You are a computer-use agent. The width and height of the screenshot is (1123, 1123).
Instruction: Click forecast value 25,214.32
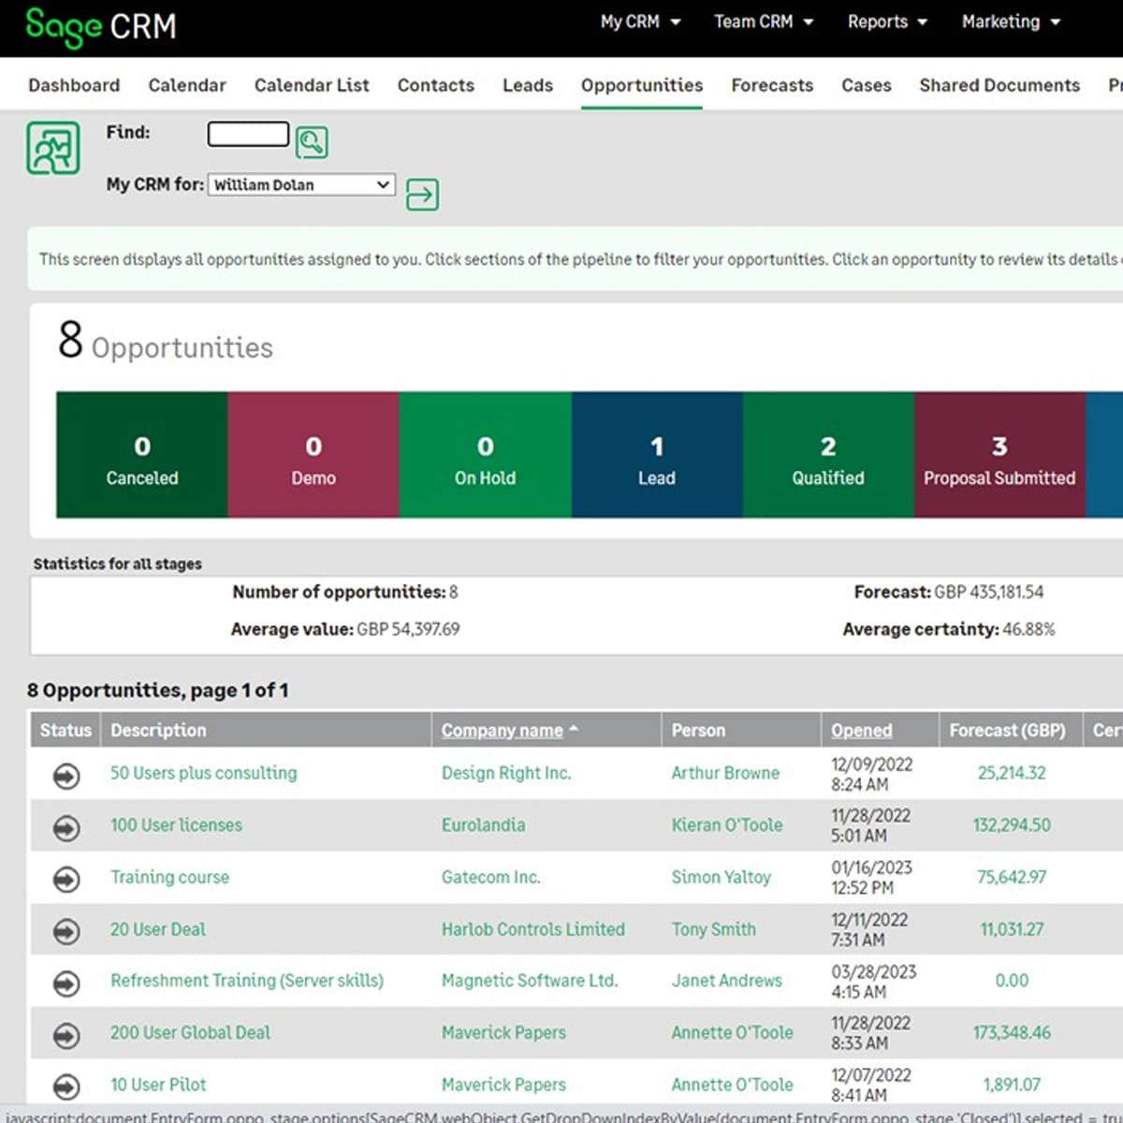tap(1012, 773)
